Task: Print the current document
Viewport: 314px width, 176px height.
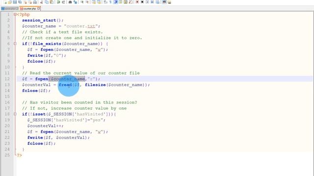Action: point(35,2)
